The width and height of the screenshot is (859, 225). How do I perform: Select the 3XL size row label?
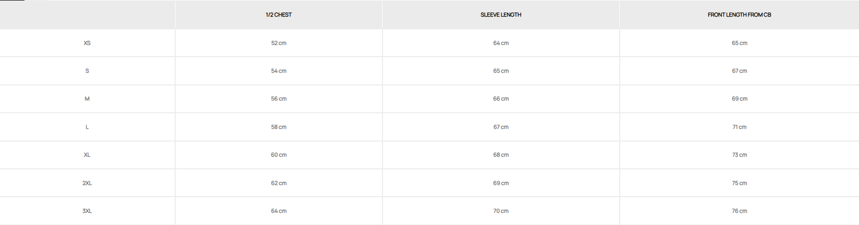(x=87, y=211)
